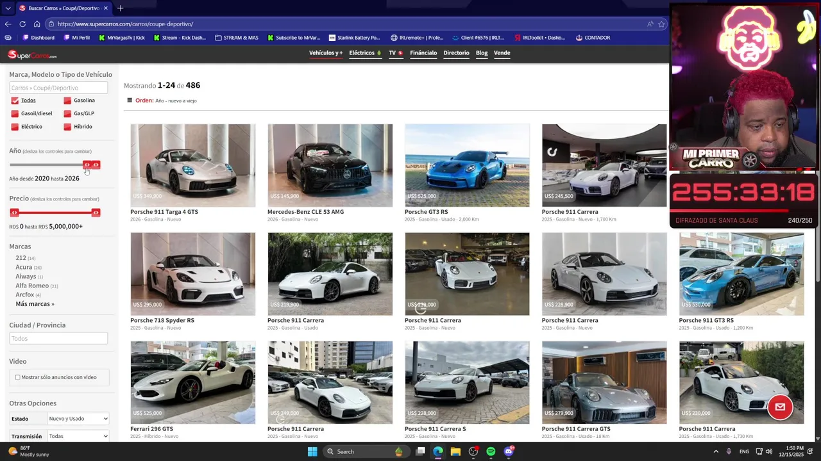The height and width of the screenshot is (461, 821).
Task: Open blue Porsche GT3 RS photo
Action: [x=467, y=165]
